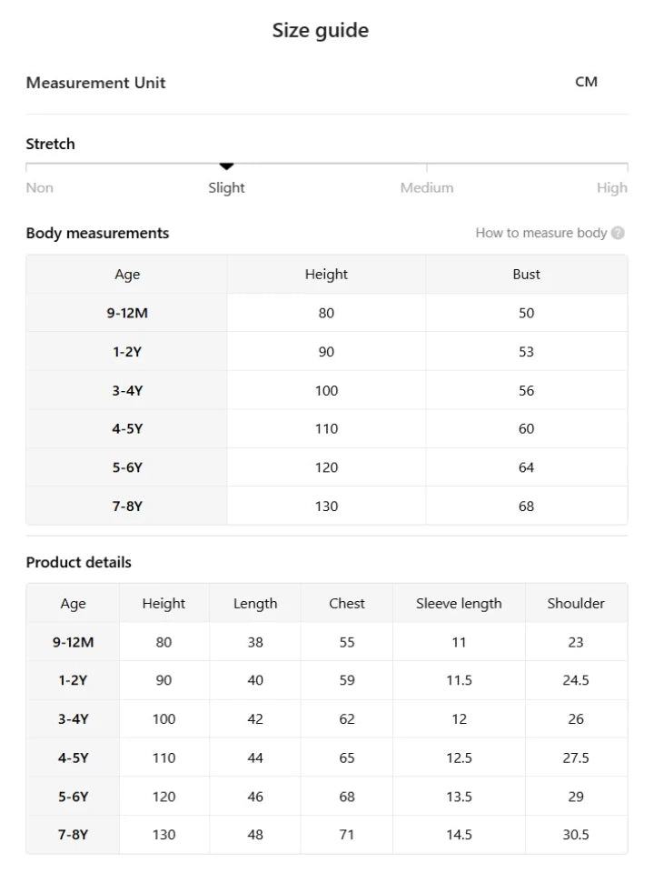The width and height of the screenshot is (654, 873).
Task: Select the 9-12M row in Body measurements
Action: pyautogui.click(x=326, y=313)
